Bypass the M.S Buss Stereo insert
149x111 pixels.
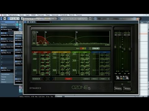coord(4,27)
